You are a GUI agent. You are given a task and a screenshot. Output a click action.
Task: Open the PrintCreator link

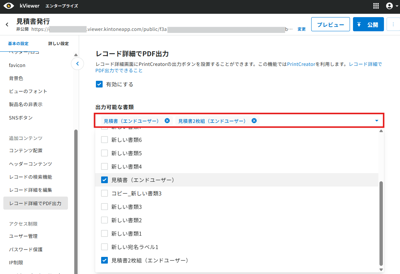pyautogui.click(x=301, y=64)
